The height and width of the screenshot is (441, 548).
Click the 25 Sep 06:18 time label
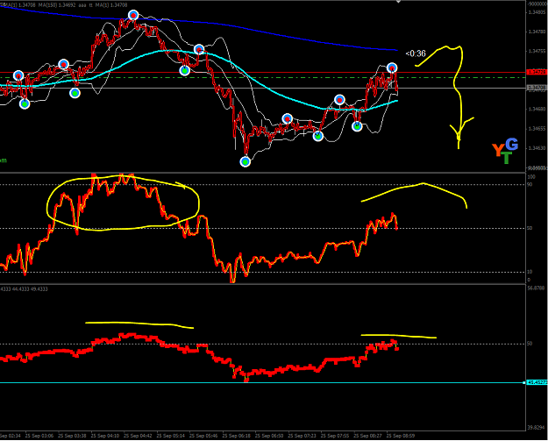[x=237, y=436]
